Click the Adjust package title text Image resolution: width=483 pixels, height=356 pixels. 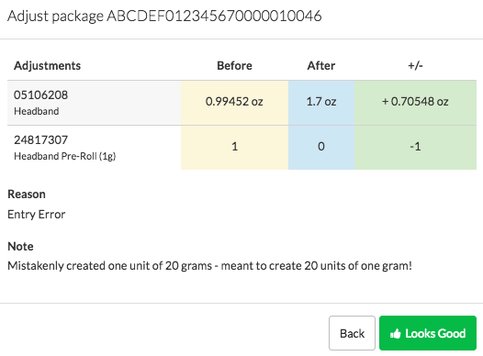[164, 16]
